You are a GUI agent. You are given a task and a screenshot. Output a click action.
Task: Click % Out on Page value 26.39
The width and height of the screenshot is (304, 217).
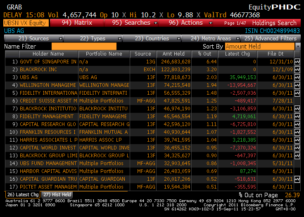coord(292,195)
